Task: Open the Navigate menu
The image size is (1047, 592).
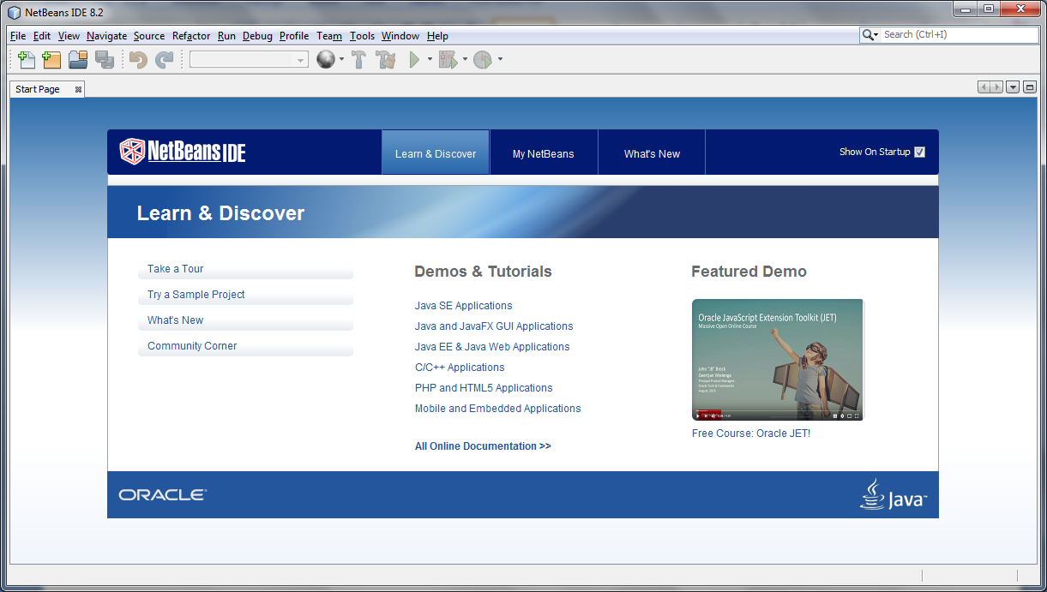Action: pyautogui.click(x=106, y=36)
